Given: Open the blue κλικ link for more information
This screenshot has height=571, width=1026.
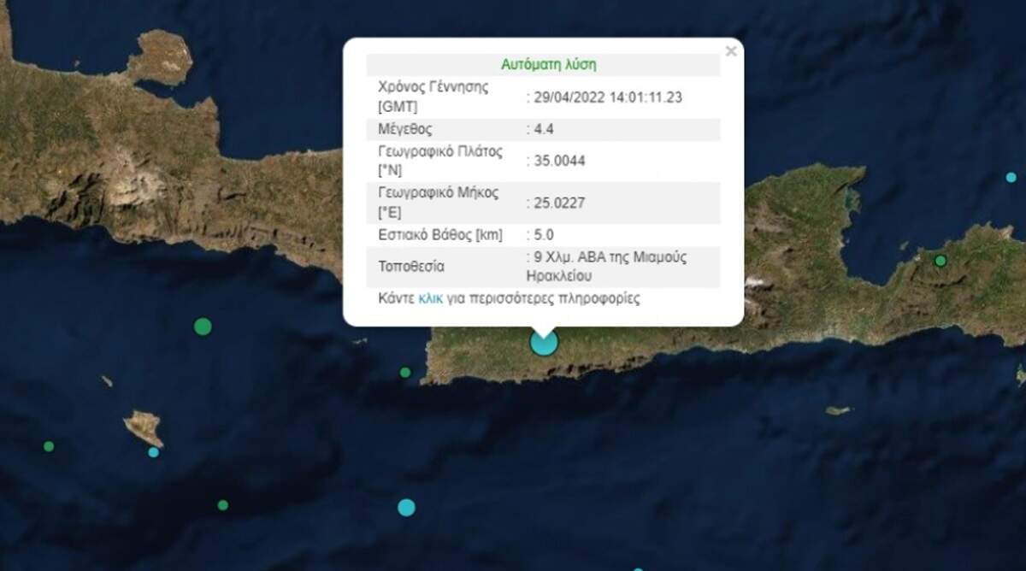Looking at the screenshot, I should [430, 299].
